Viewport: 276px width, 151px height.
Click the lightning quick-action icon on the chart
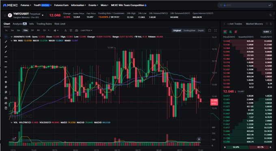coord(199,139)
